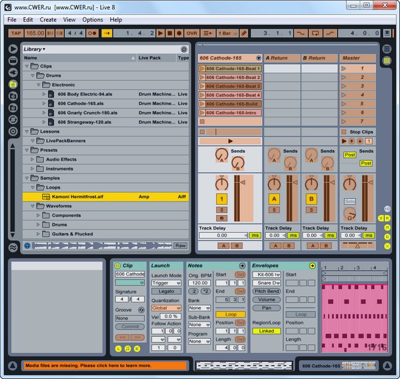
Task: Click the transport Stop button
Action: point(170,33)
